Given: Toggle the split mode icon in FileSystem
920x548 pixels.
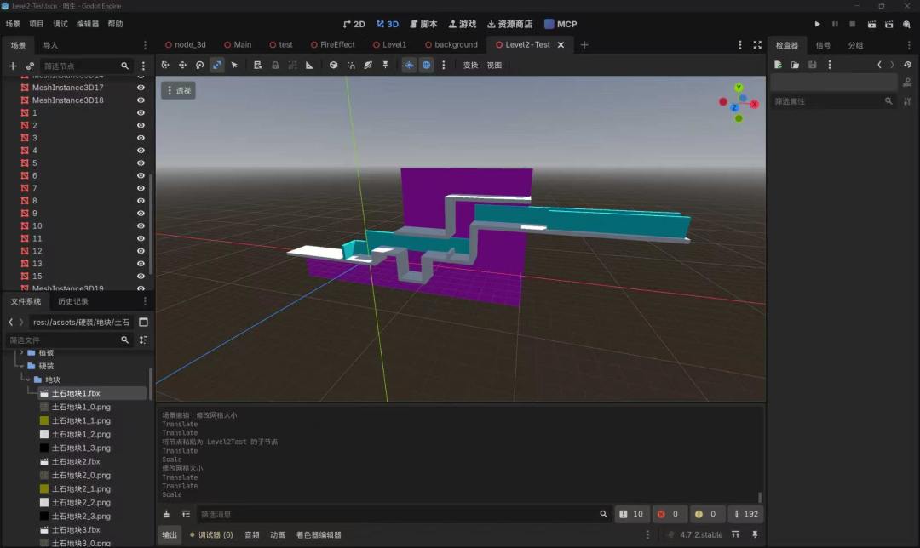Looking at the screenshot, I should coord(143,322).
